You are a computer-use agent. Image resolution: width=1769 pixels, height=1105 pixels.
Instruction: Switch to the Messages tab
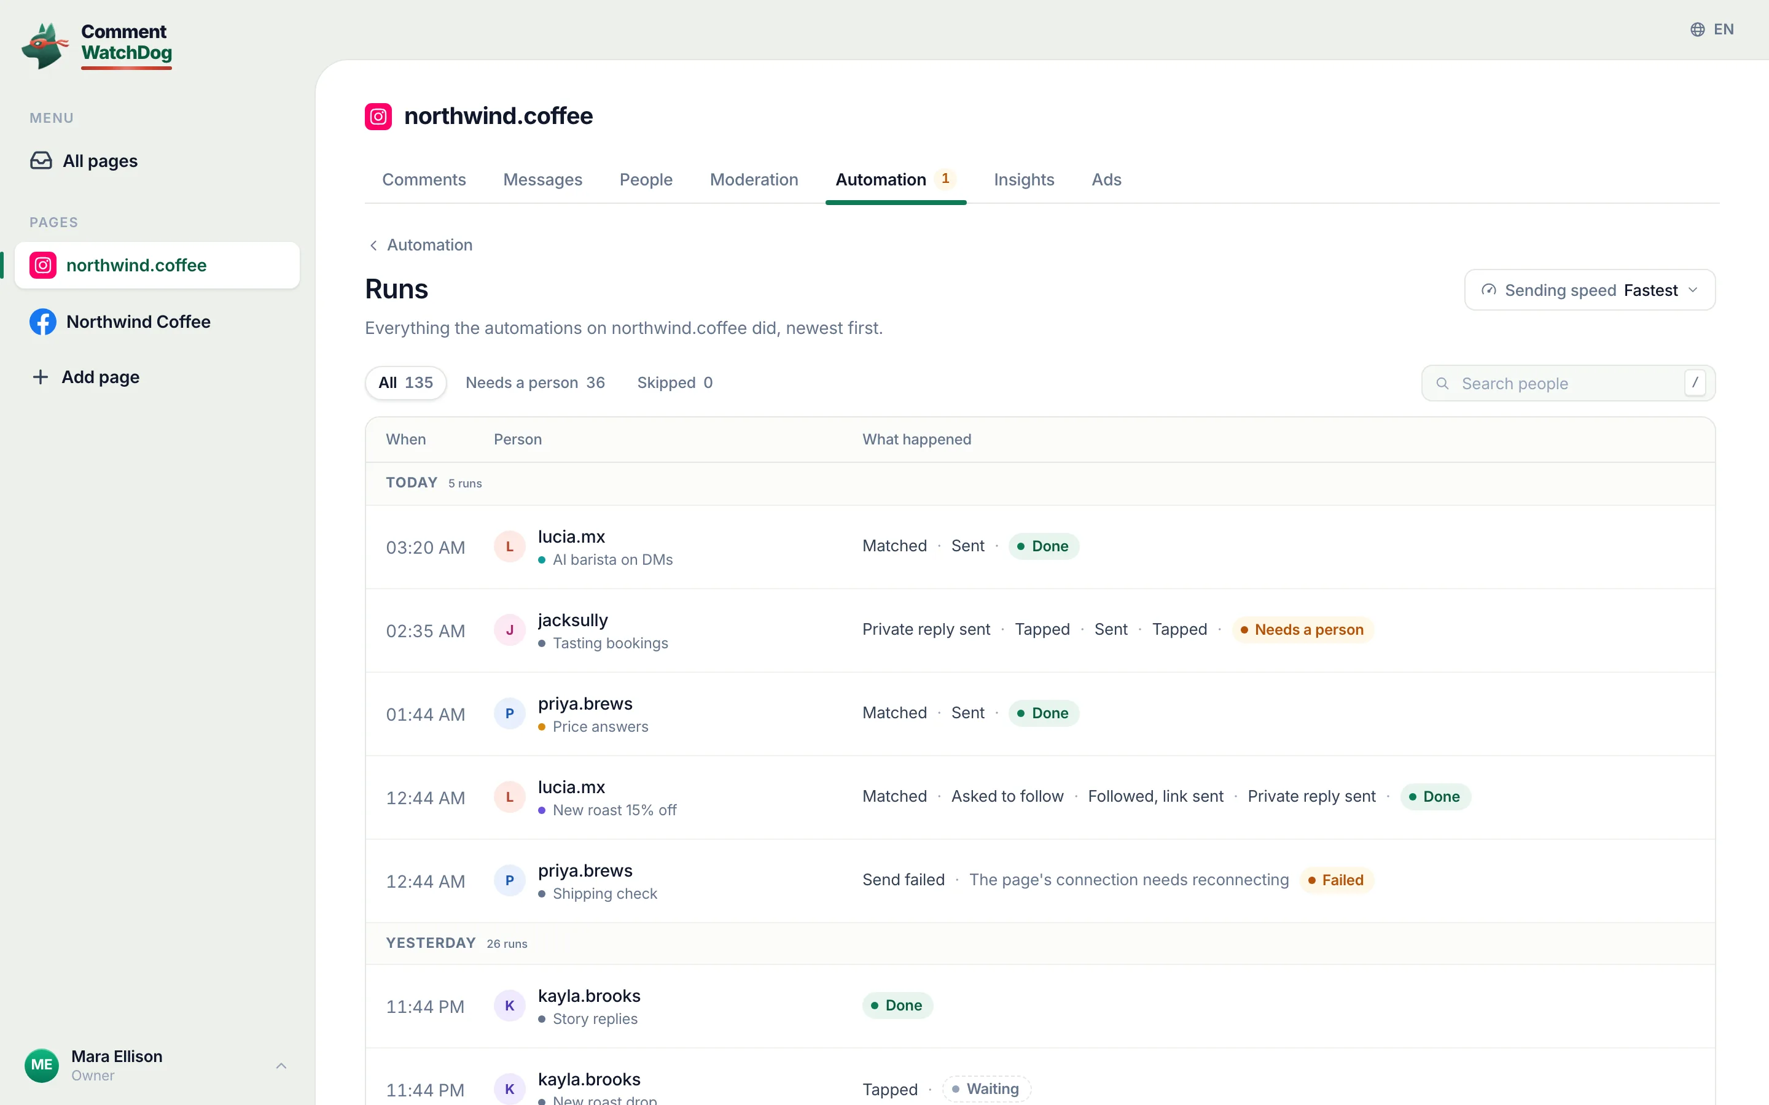click(x=542, y=180)
